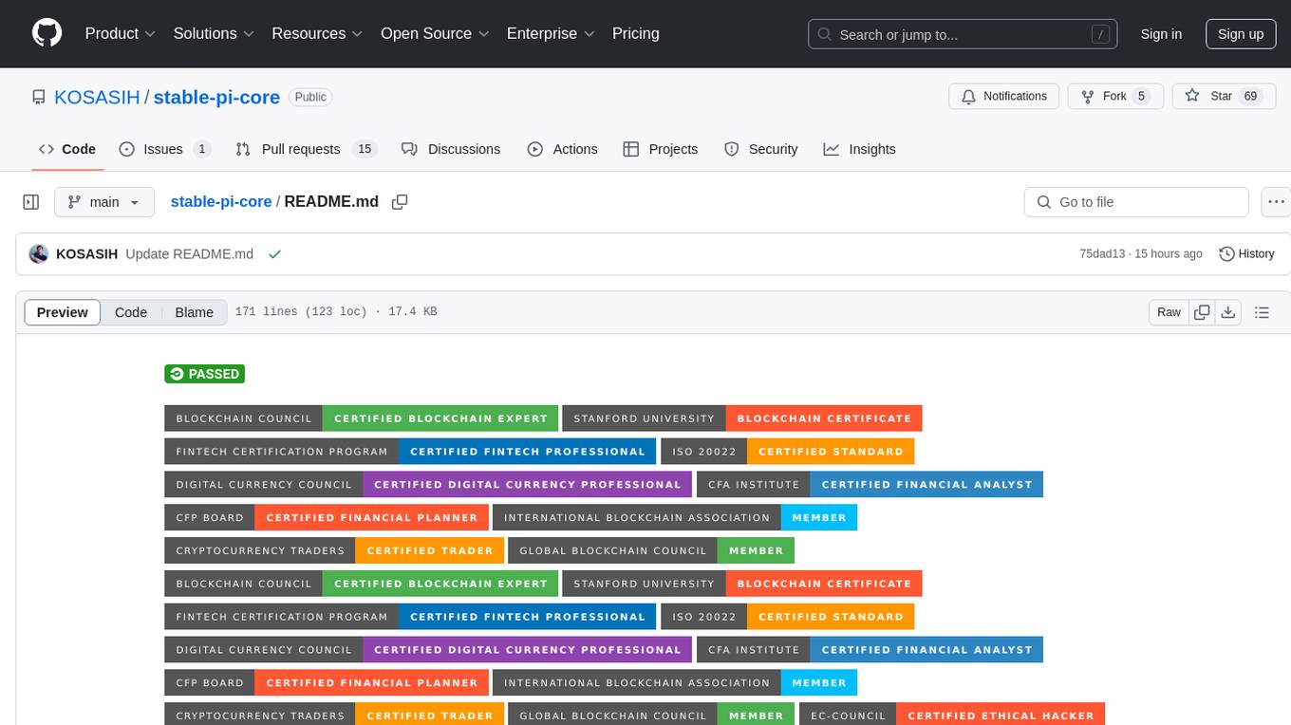This screenshot has height=725, width=1291.
Task: Expand the file tree side panel
Action: [31, 202]
